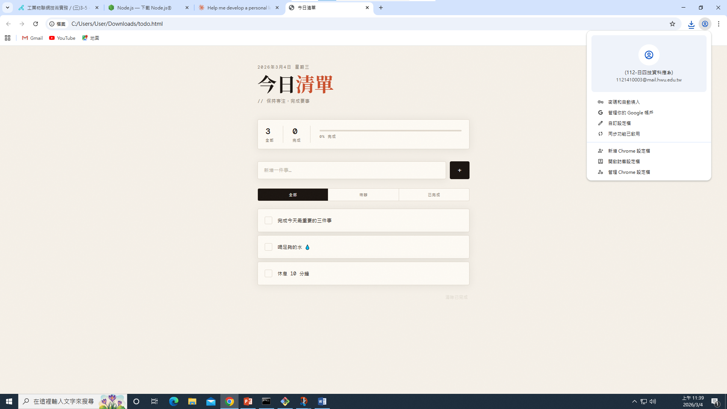Show hidden system tray icons
The image size is (727, 409).
pyautogui.click(x=634, y=401)
